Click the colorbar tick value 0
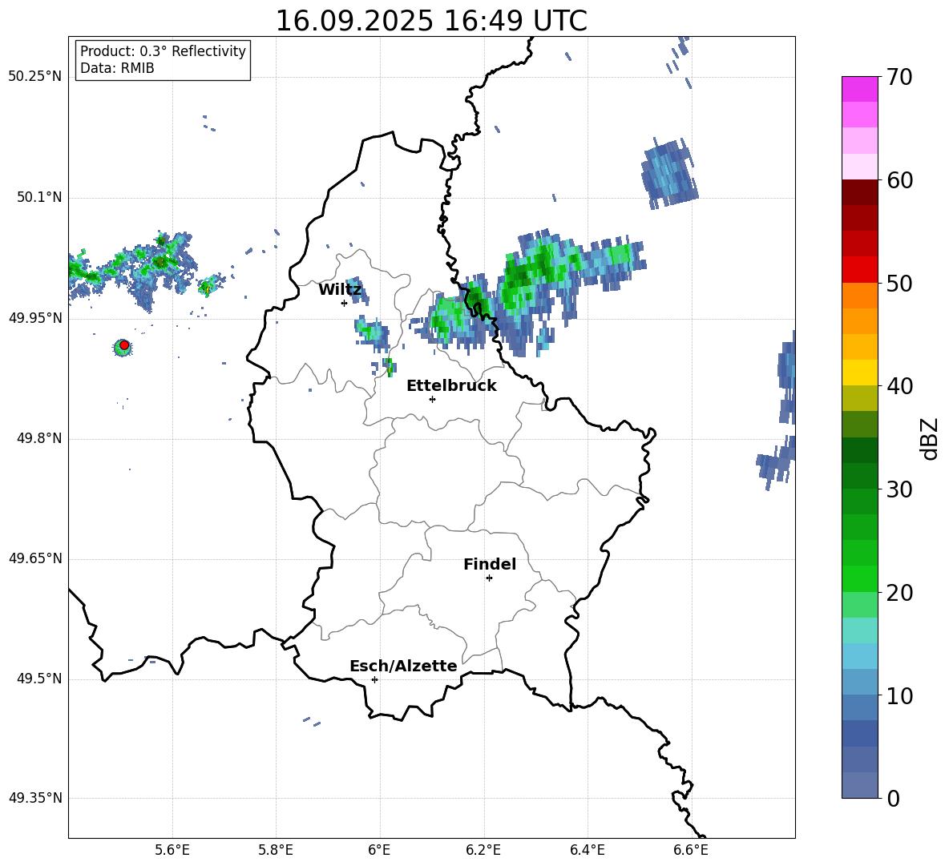The image size is (949, 866). (893, 798)
